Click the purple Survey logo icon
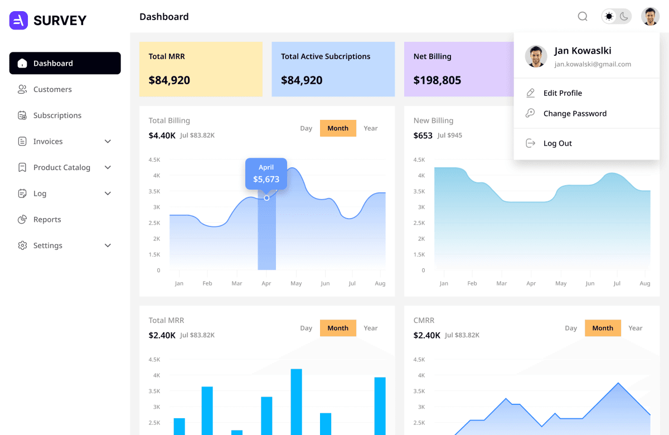669x435 pixels. [18, 21]
